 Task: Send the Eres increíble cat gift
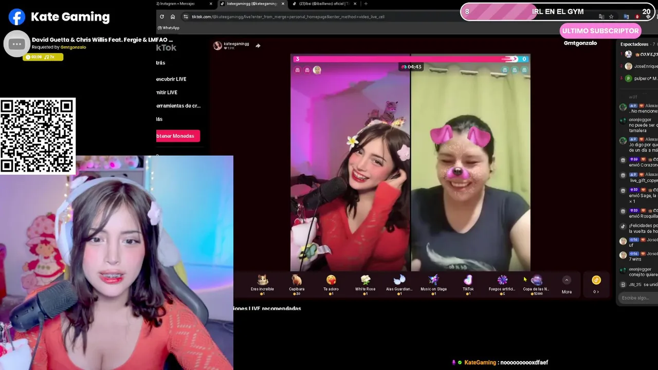[263, 284]
